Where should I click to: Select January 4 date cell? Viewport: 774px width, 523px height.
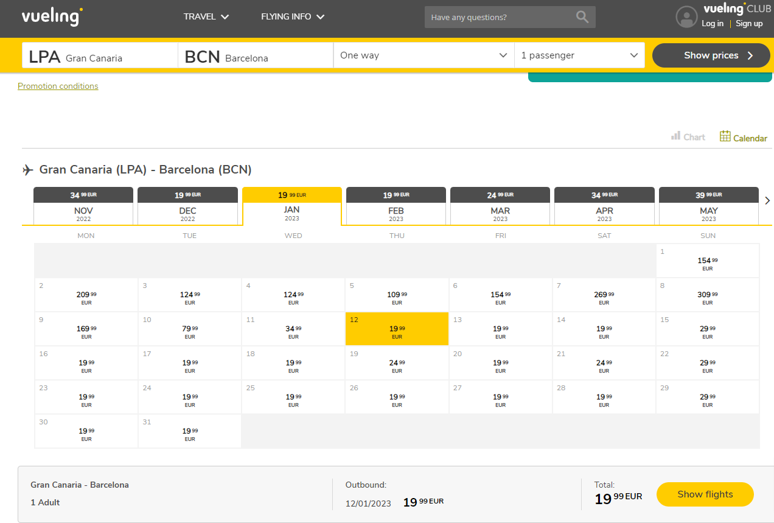(293, 295)
